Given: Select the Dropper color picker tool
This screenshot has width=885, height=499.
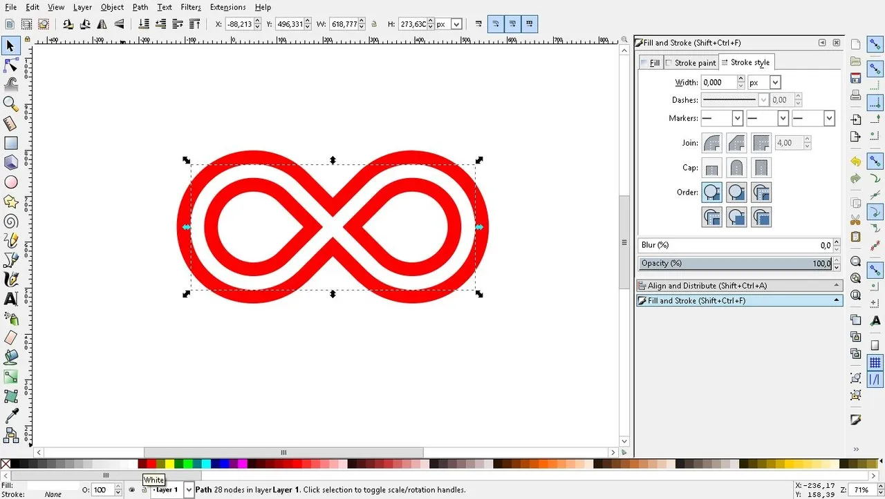Looking at the screenshot, I should (10, 415).
